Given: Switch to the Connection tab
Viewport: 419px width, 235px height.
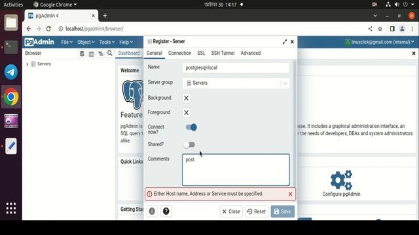Looking at the screenshot, I should coord(179,53).
